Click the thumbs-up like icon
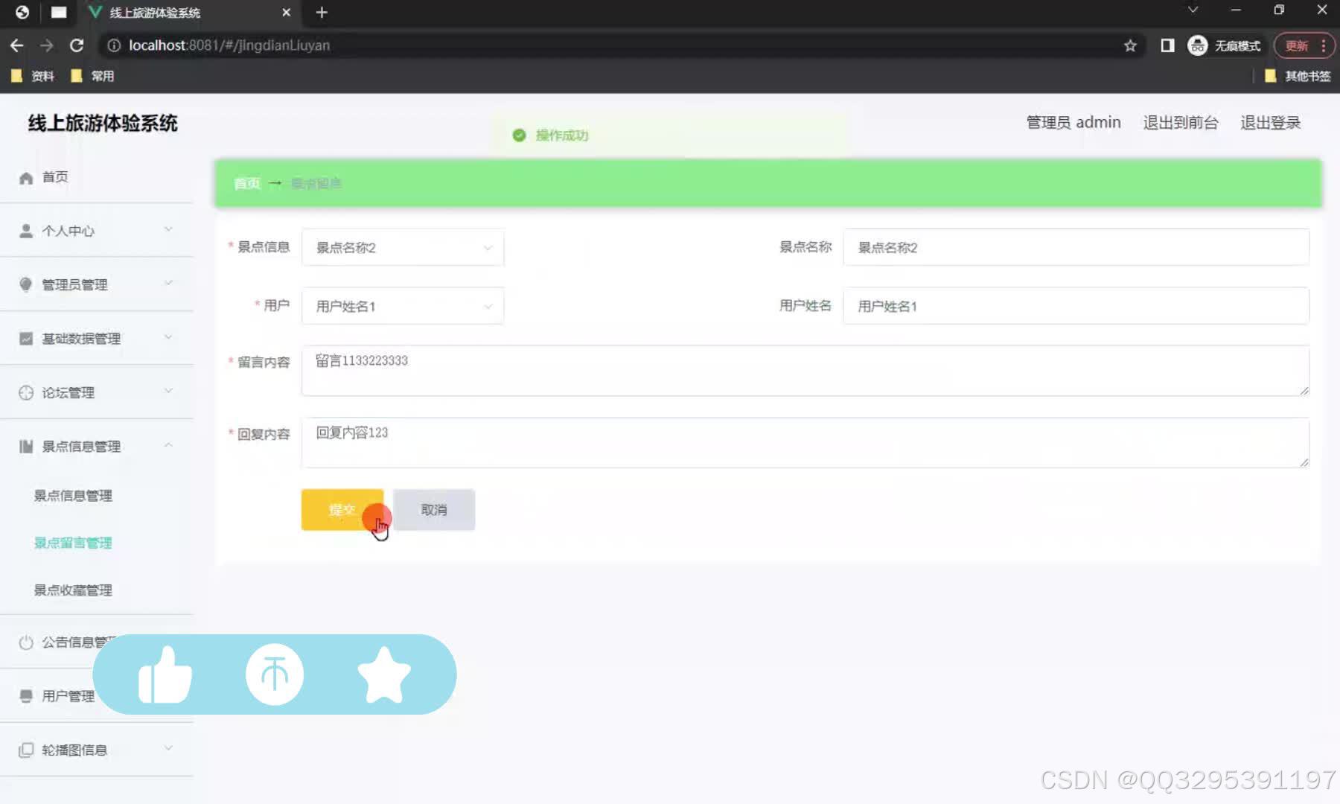Viewport: 1340px width, 804px height. (x=165, y=674)
